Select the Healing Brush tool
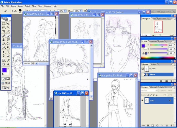 [x=4, y=36]
